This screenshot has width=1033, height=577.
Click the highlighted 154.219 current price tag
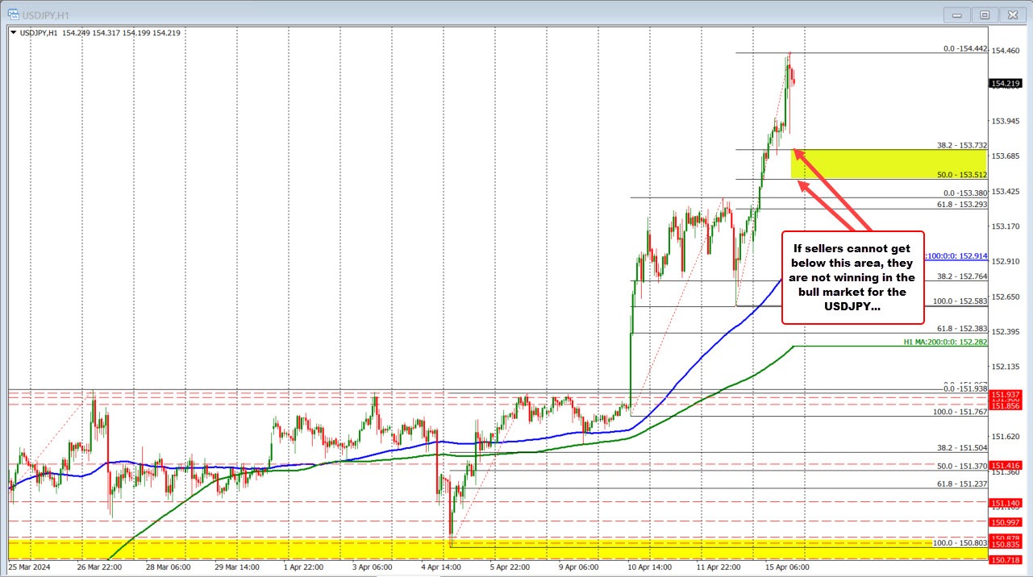(1006, 83)
